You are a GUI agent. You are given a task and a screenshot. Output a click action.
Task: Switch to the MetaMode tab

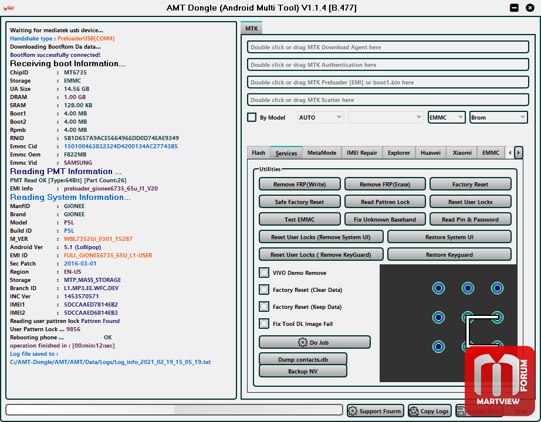pos(322,153)
